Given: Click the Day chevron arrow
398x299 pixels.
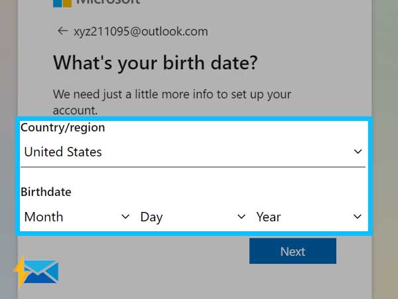Looking at the screenshot, I should [241, 217].
